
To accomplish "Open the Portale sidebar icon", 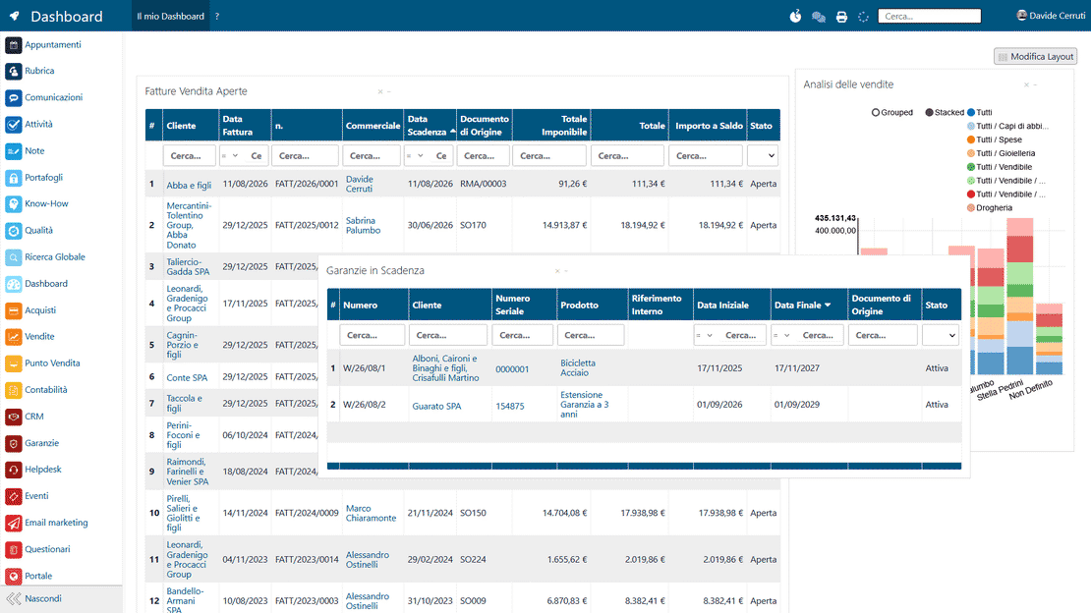I will pyautogui.click(x=13, y=576).
